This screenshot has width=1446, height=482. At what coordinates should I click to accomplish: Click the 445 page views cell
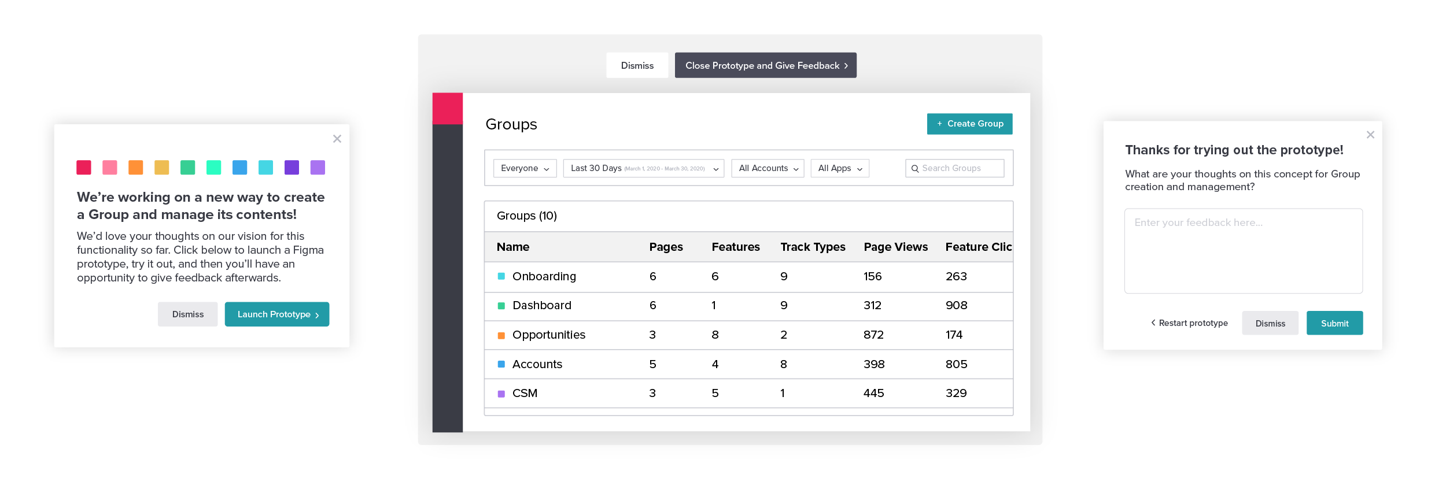[873, 394]
